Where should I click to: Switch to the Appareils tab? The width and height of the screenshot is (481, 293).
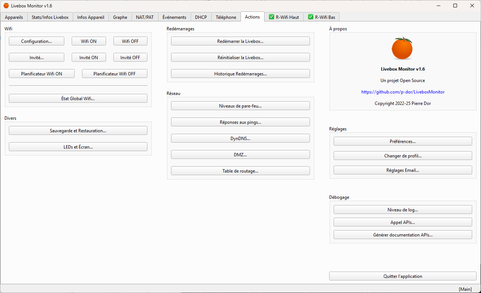click(x=14, y=17)
